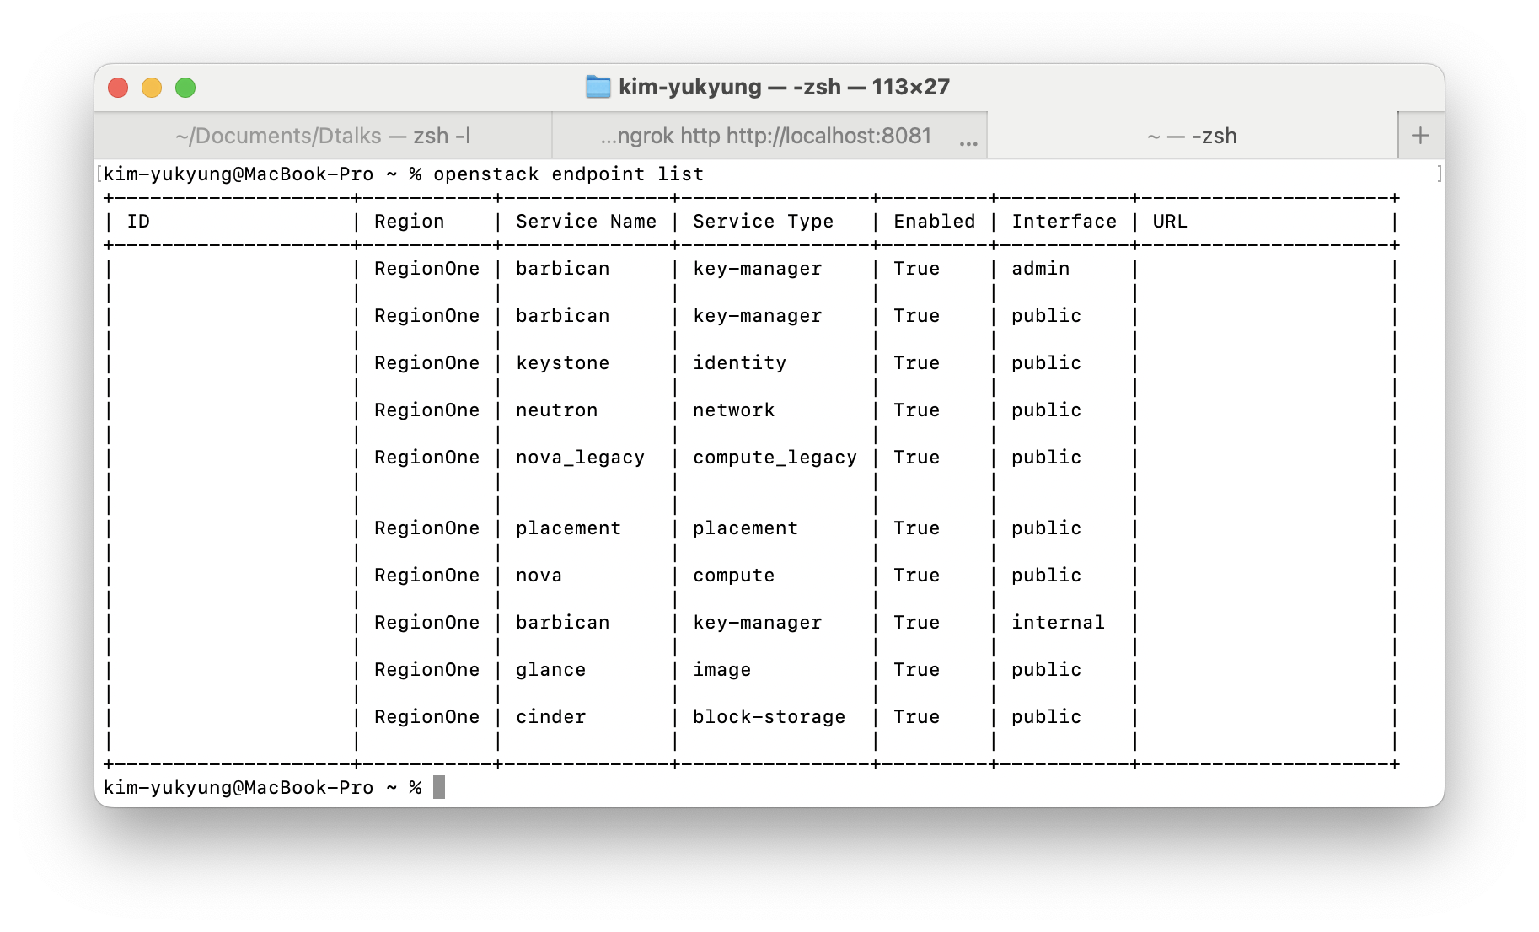Click 'block-storage' service type

coord(769,717)
